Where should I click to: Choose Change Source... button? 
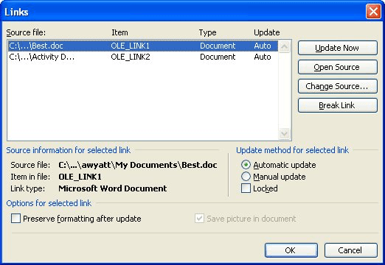[338, 86]
